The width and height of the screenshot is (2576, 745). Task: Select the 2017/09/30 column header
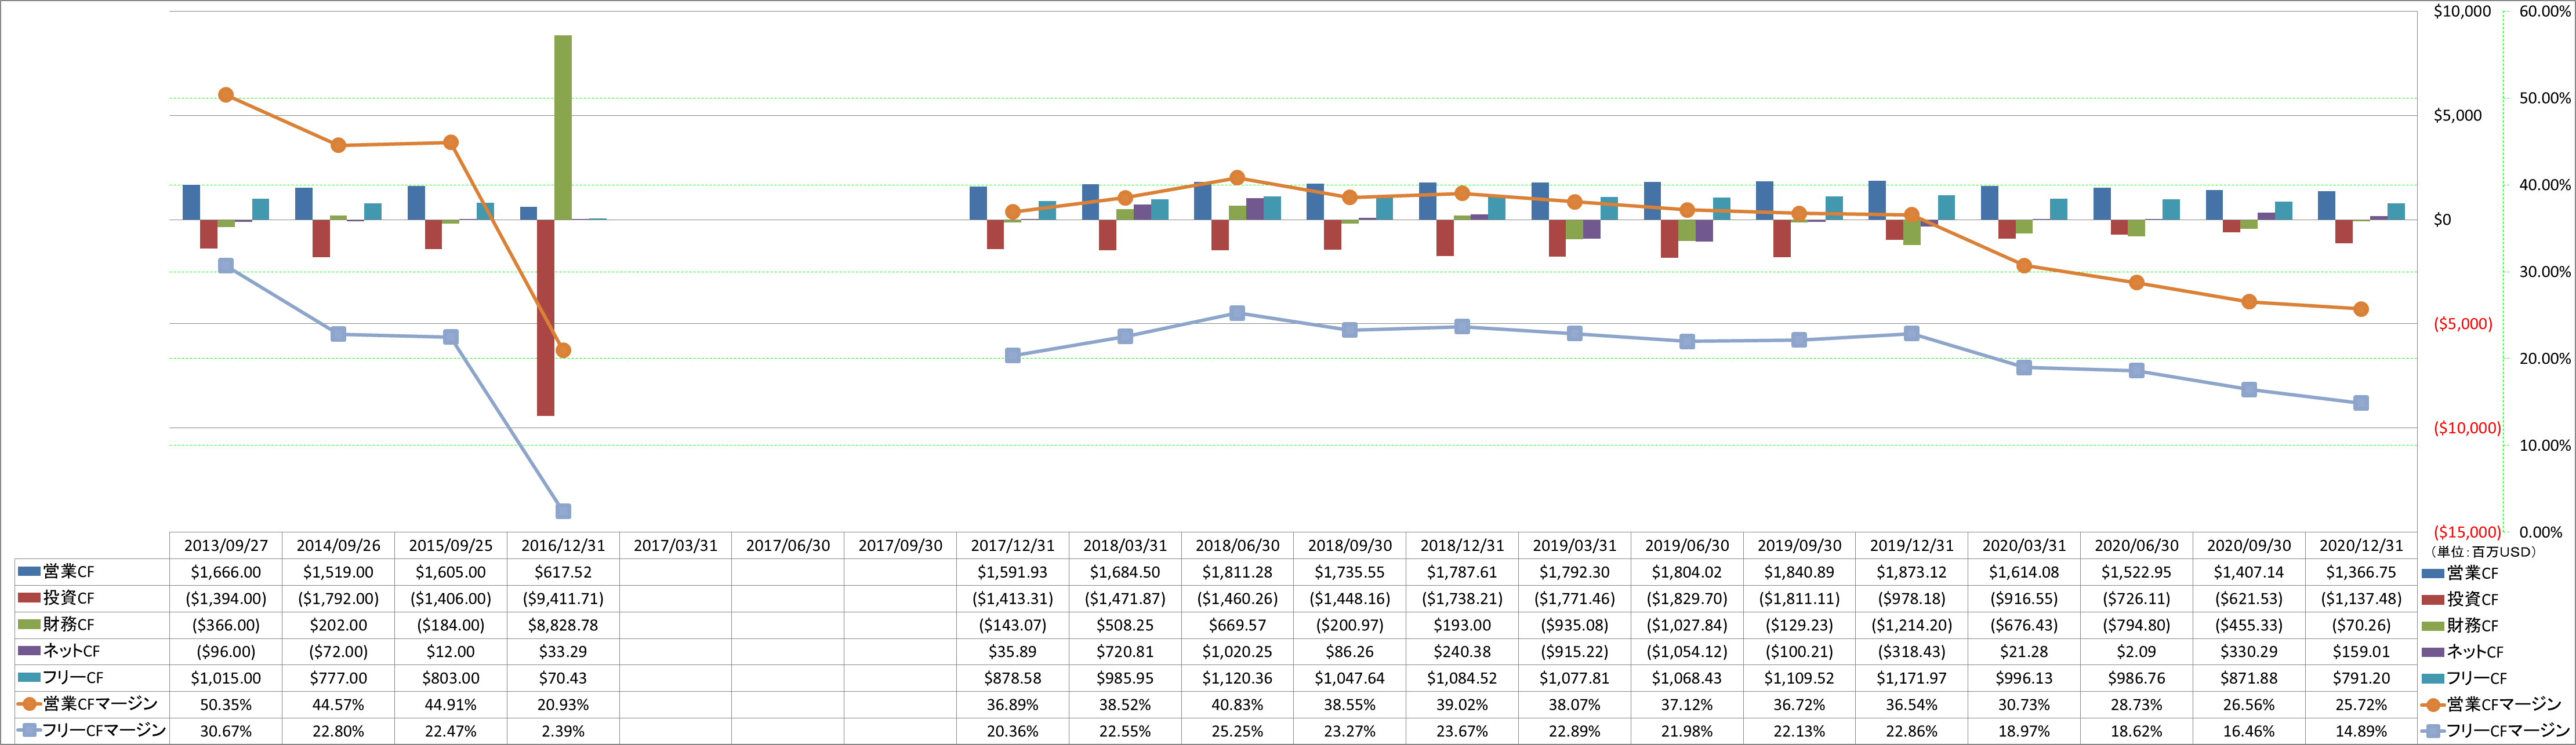pos(900,545)
